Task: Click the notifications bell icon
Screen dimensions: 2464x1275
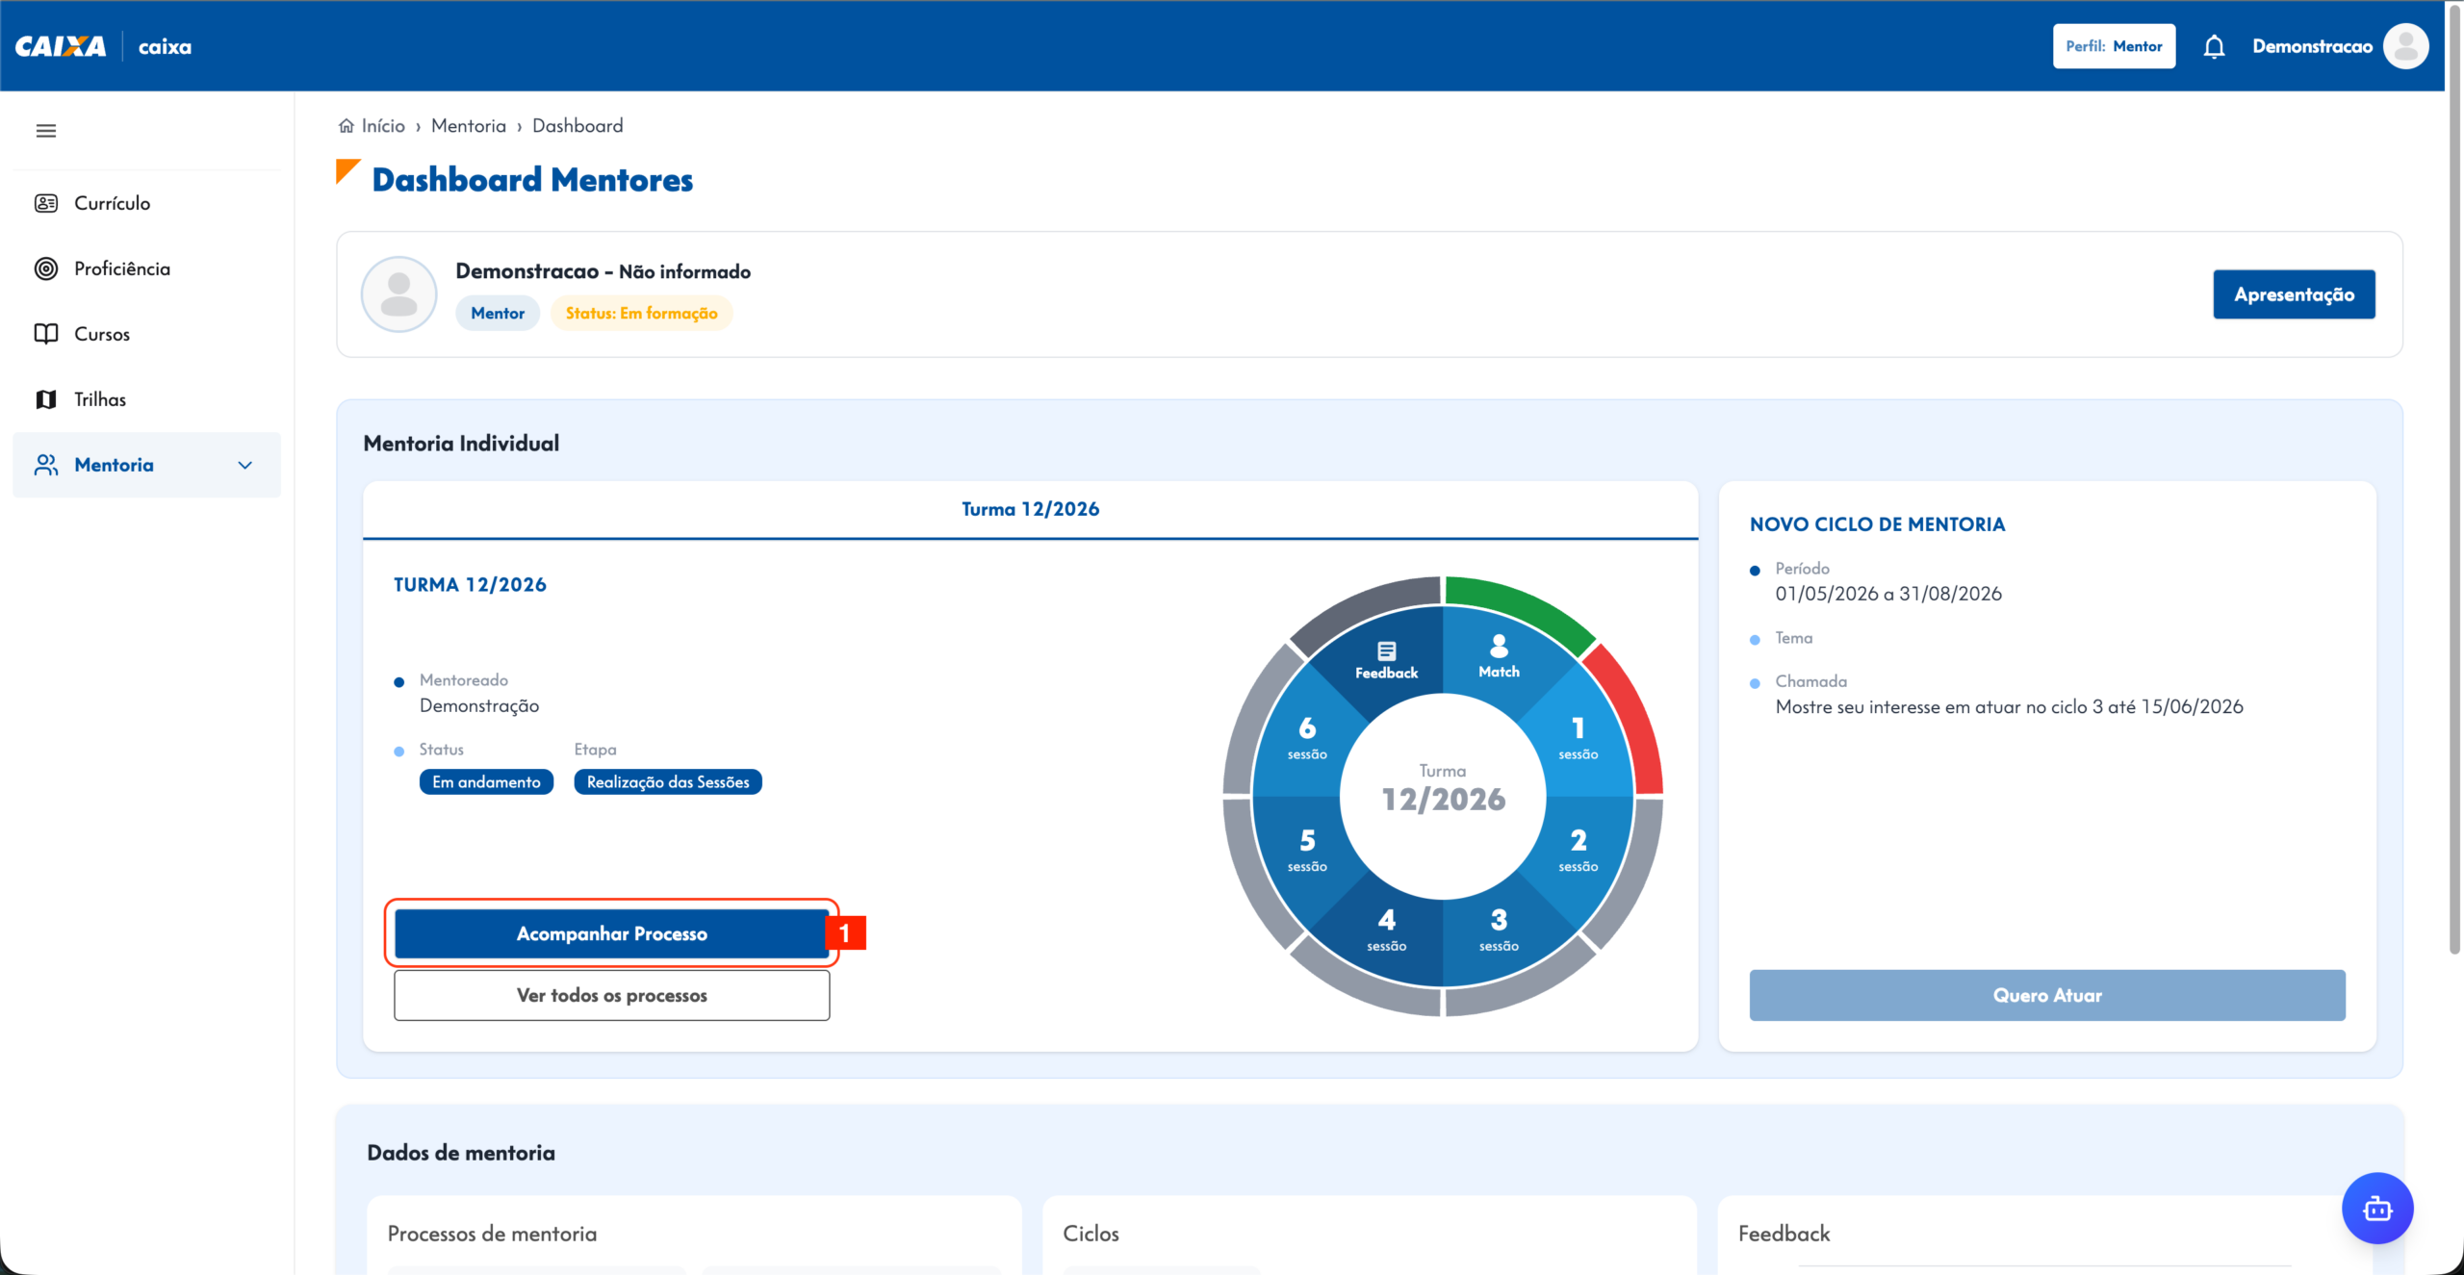Action: click(x=2214, y=46)
